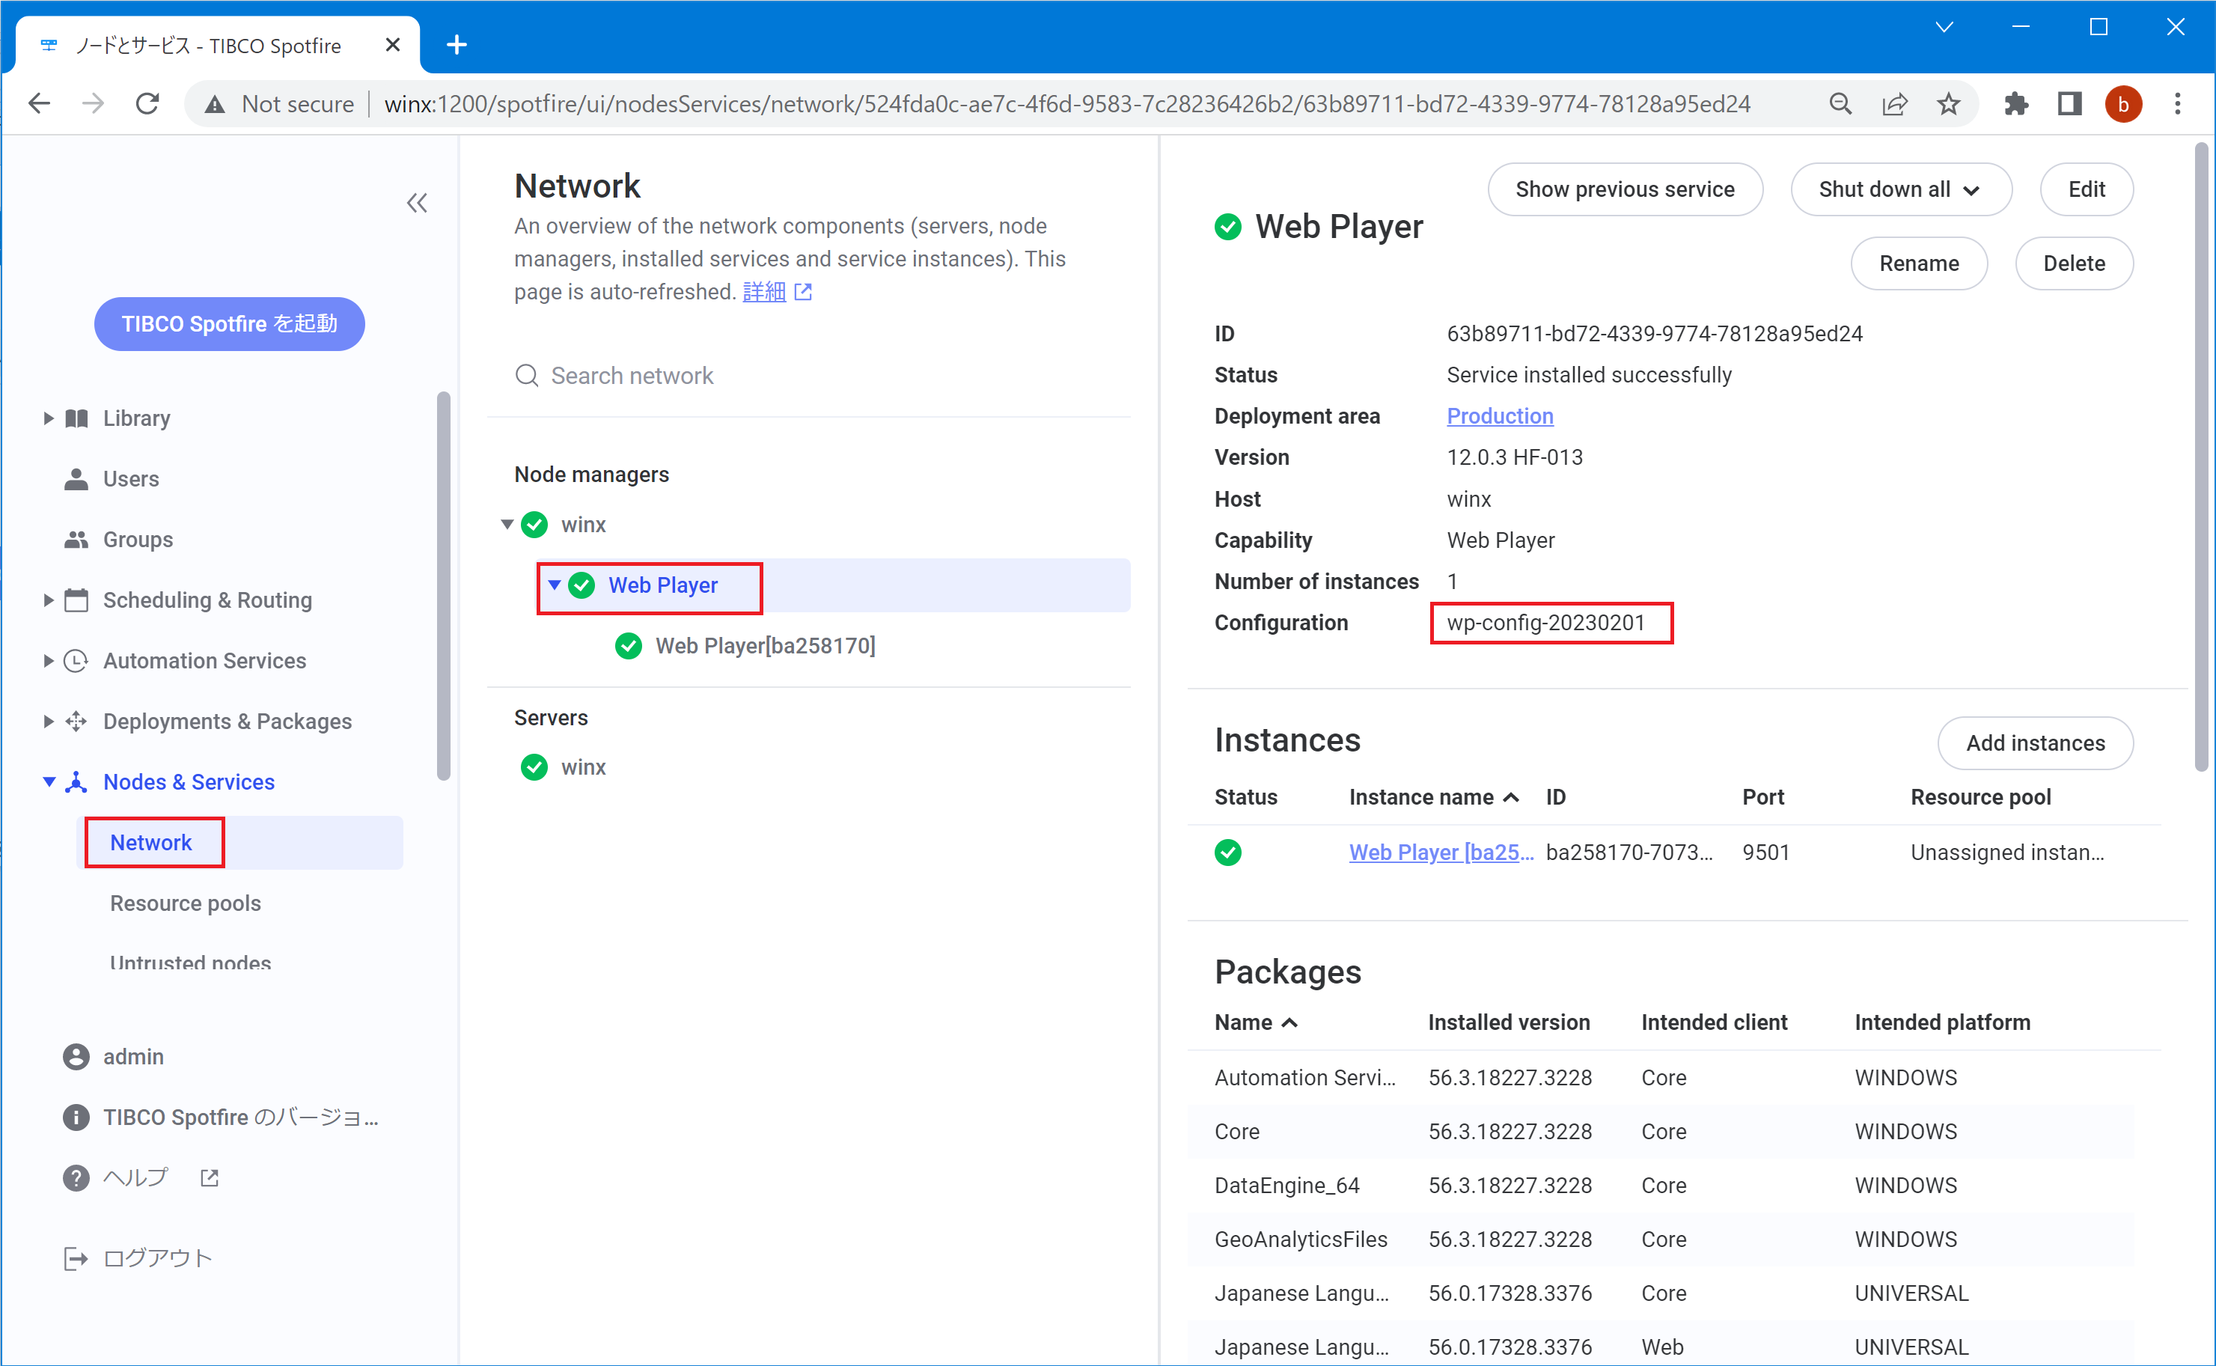Expand the Deployments & Packages arrow

[48, 721]
